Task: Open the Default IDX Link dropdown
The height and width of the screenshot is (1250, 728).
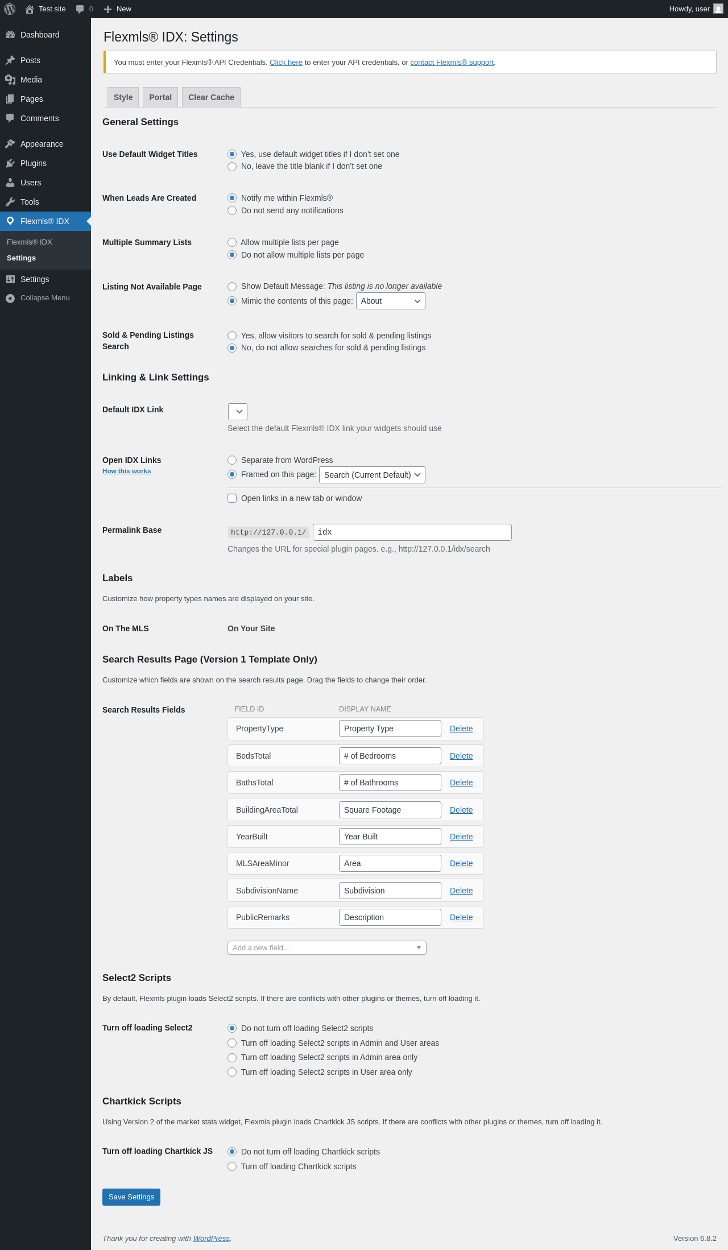Action: point(238,412)
